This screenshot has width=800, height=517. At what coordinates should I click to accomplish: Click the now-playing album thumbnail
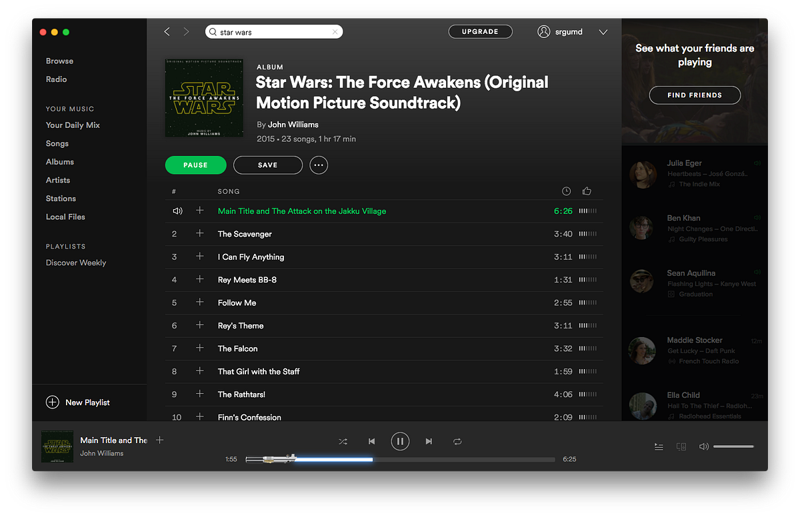coord(57,446)
